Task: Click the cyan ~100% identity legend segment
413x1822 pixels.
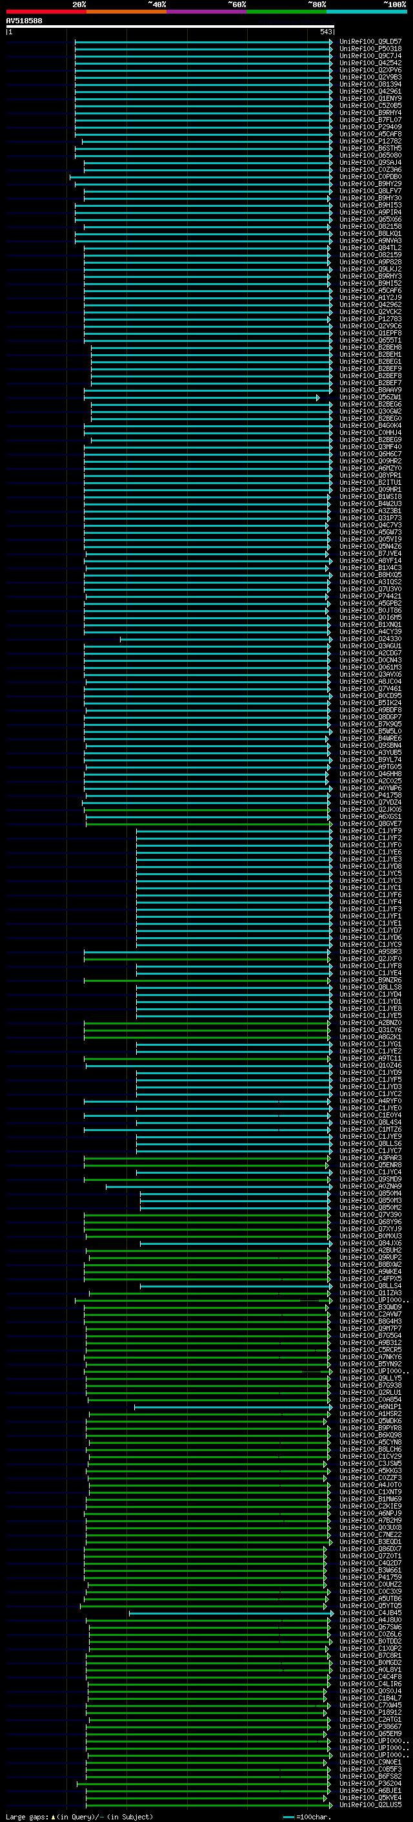Action: click(367, 12)
